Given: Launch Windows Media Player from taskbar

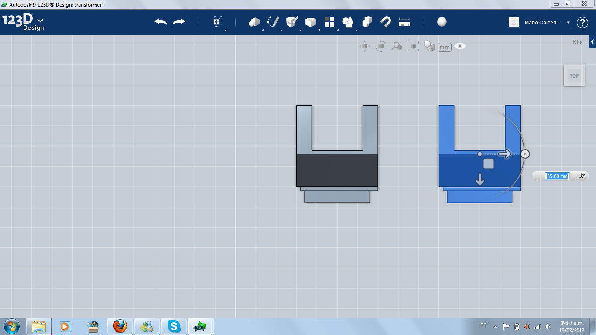Looking at the screenshot, I should [x=65, y=326].
